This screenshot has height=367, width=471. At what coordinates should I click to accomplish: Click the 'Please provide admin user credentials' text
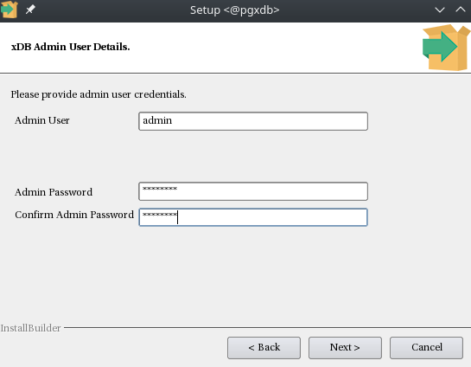pos(99,94)
